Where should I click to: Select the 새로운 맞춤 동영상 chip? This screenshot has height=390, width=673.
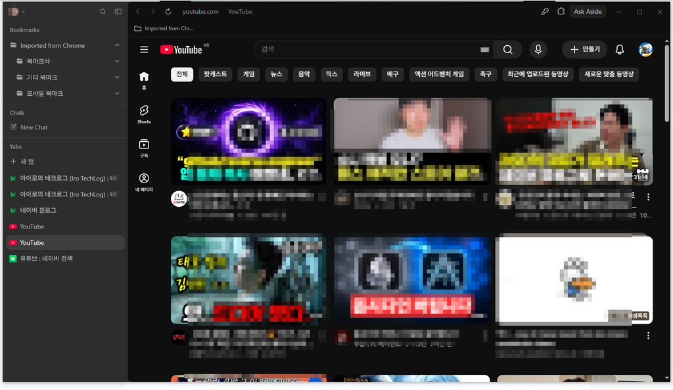(x=609, y=74)
